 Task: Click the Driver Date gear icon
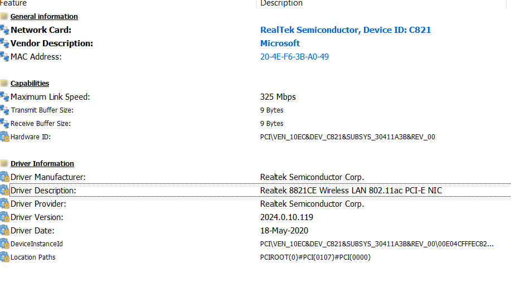[4, 231]
